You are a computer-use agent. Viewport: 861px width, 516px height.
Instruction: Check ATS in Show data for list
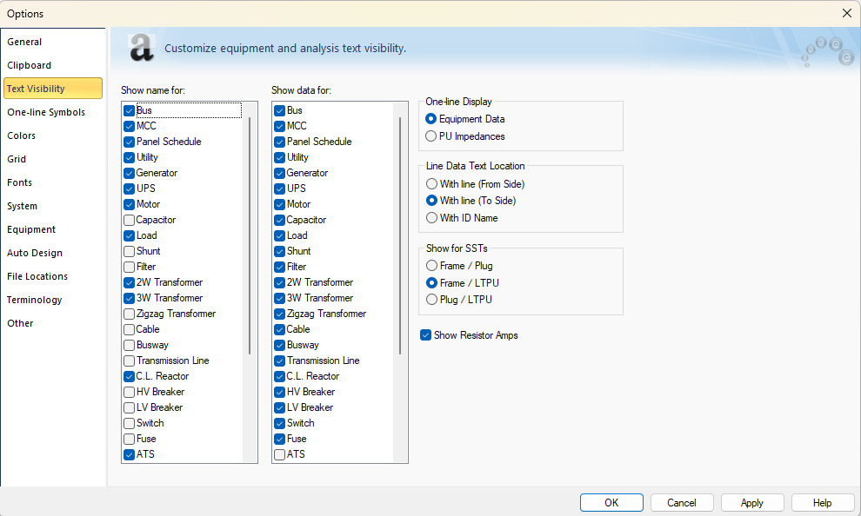[279, 454]
